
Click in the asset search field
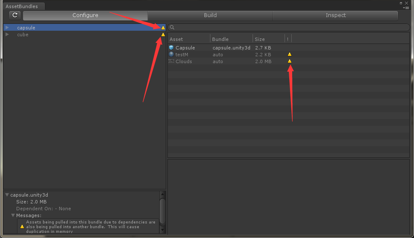coord(290,28)
